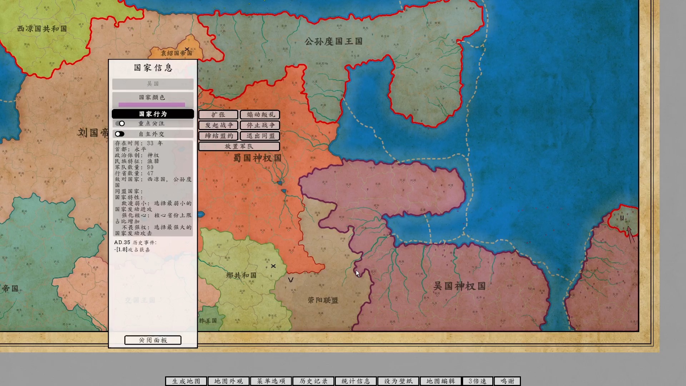Open 地图外观 map appearance options

(228, 381)
